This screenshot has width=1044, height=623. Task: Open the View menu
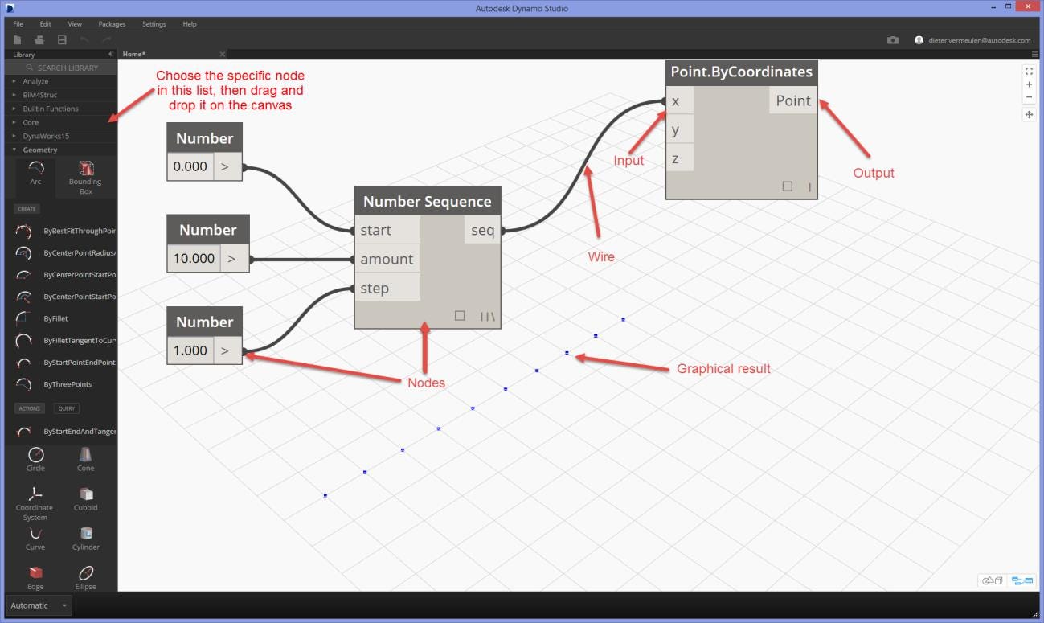point(75,24)
